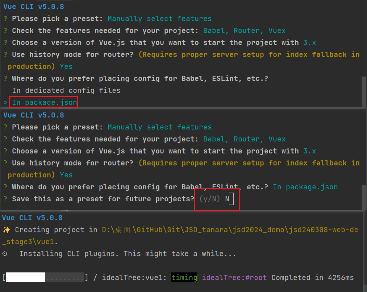Click the '>' pointer beside In package.json option
367x292 pixels.
(5, 103)
